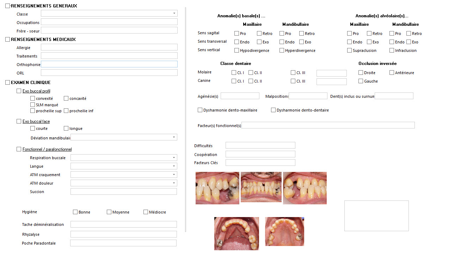Select Antérieure under Occlusion inversée

coord(392,73)
